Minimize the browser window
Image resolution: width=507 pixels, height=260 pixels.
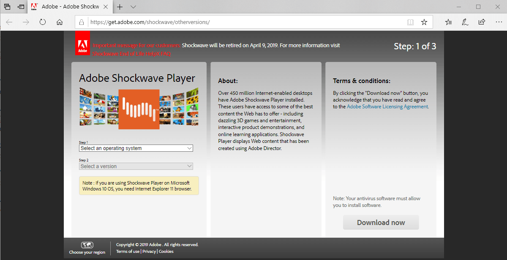(x=459, y=7)
